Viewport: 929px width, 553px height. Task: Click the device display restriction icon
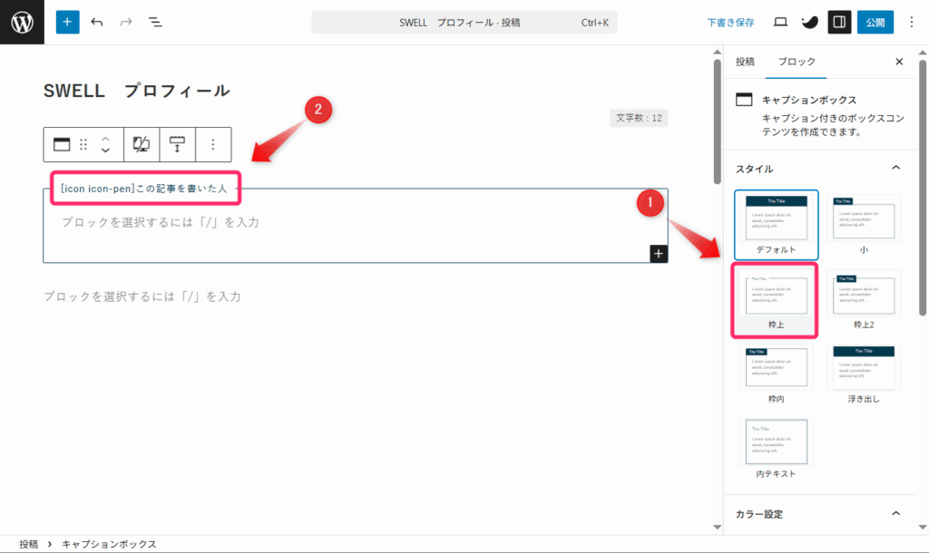pos(141,144)
